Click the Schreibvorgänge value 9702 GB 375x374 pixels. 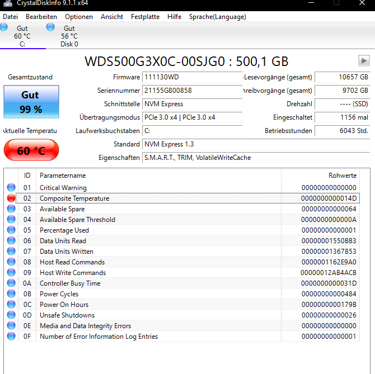click(x=342, y=91)
